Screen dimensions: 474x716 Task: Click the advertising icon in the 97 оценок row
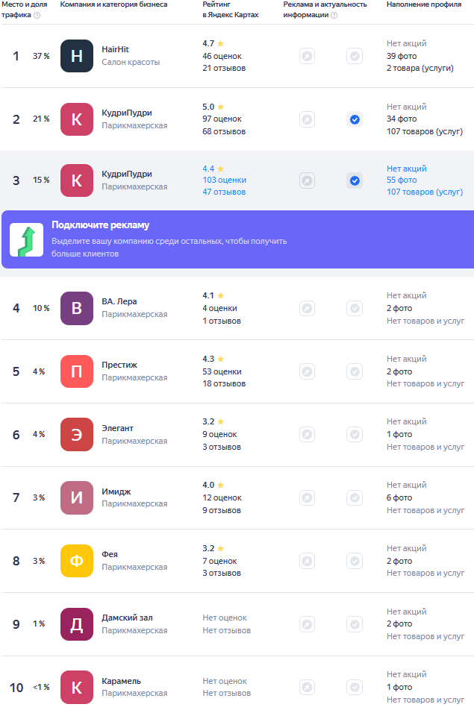pos(307,119)
